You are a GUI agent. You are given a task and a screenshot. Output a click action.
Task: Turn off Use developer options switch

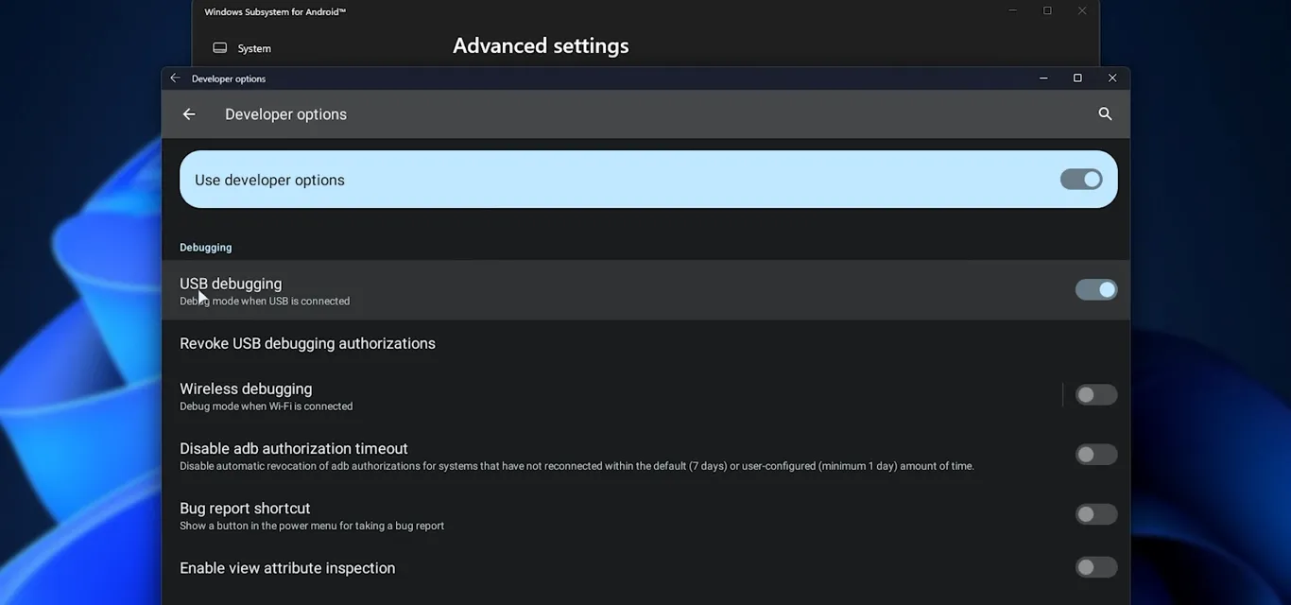pyautogui.click(x=1081, y=180)
